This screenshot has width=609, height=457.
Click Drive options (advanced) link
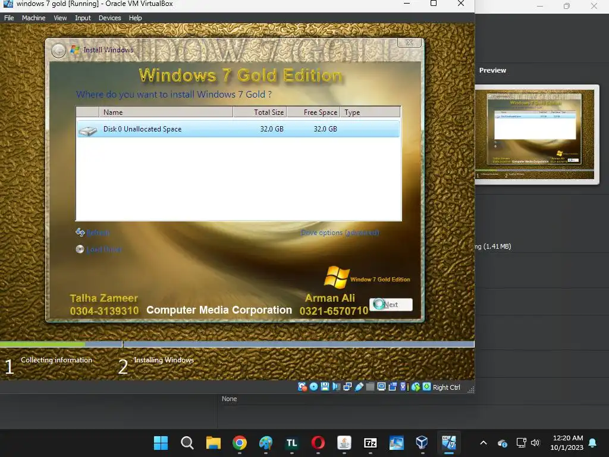[x=340, y=233]
